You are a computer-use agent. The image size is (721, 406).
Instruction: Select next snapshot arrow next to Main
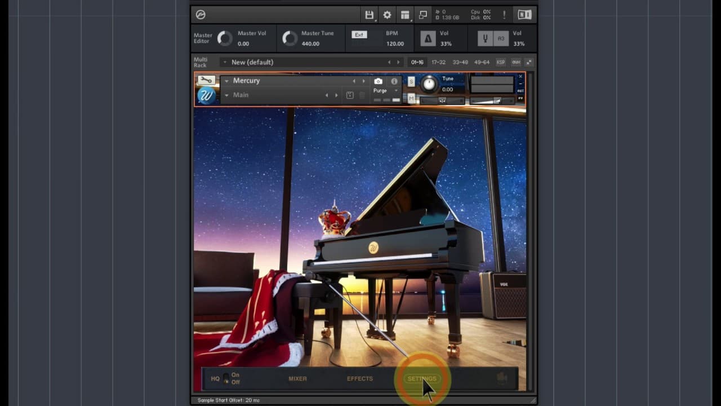pyautogui.click(x=336, y=95)
